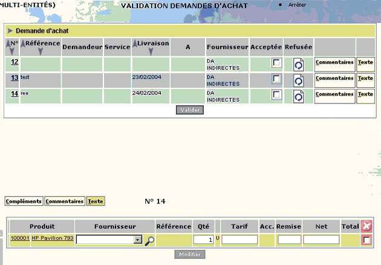381x265 pixels.
Task: Expand the Demande d'achat section arrow
Action: click(10, 31)
